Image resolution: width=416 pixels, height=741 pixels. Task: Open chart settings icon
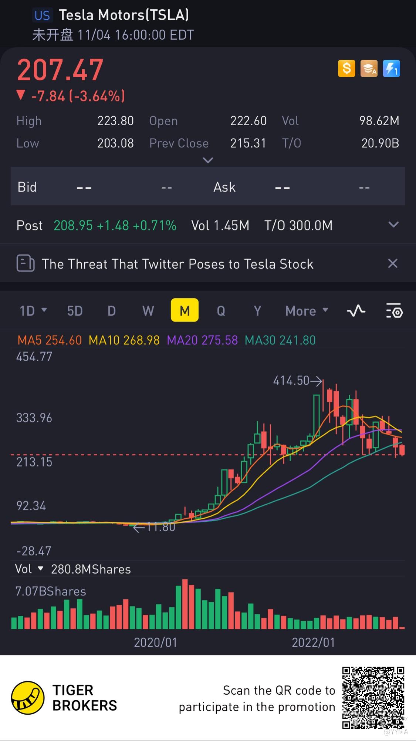pos(394,310)
